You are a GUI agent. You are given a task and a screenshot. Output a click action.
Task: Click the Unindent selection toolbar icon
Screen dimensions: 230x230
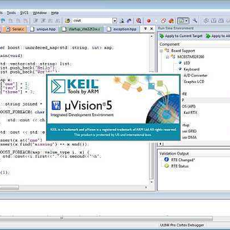(43, 20)
